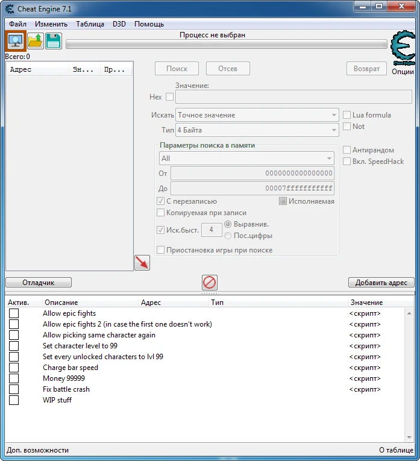The height and width of the screenshot is (461, 420).
Task: Open the process list via the monitor icon
Action: [x=16, y=41]
